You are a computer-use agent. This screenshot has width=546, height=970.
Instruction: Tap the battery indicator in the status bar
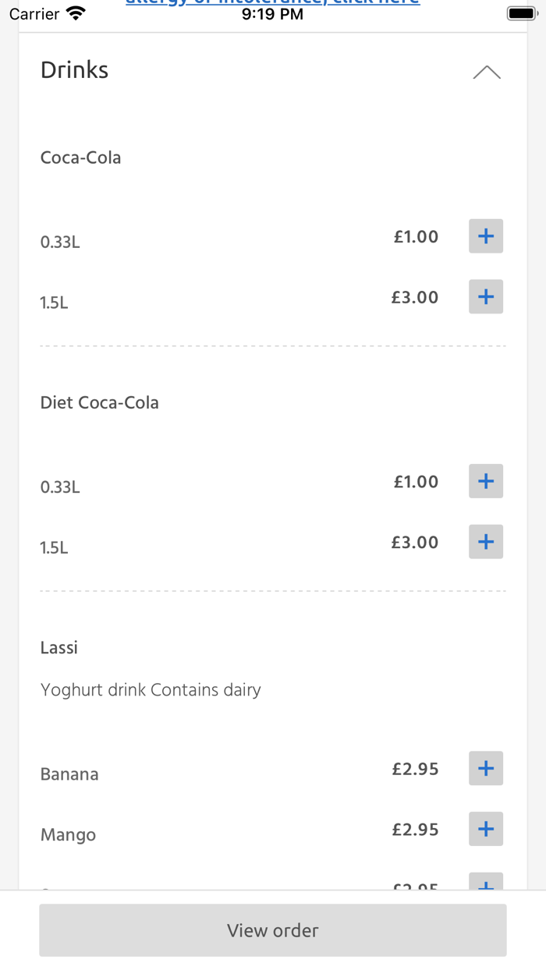point(521,12)
